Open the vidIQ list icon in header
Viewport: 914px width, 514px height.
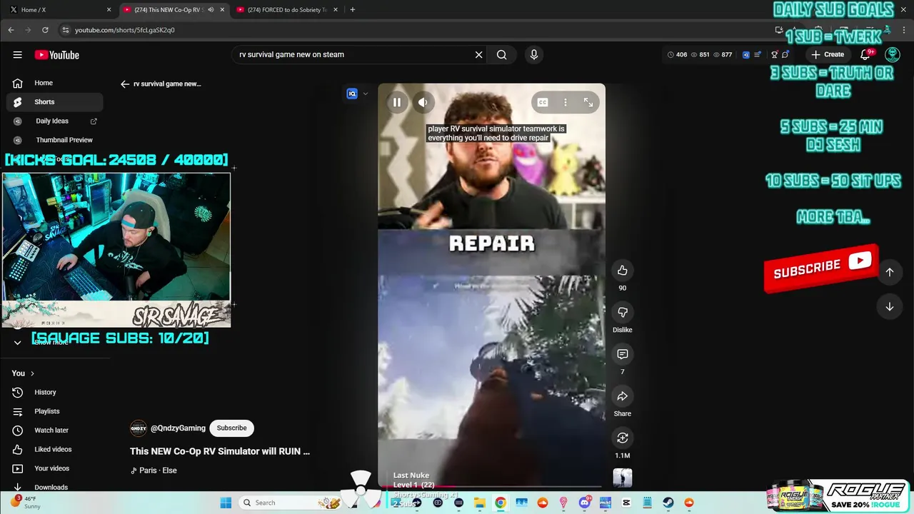[x=758, y=54]
